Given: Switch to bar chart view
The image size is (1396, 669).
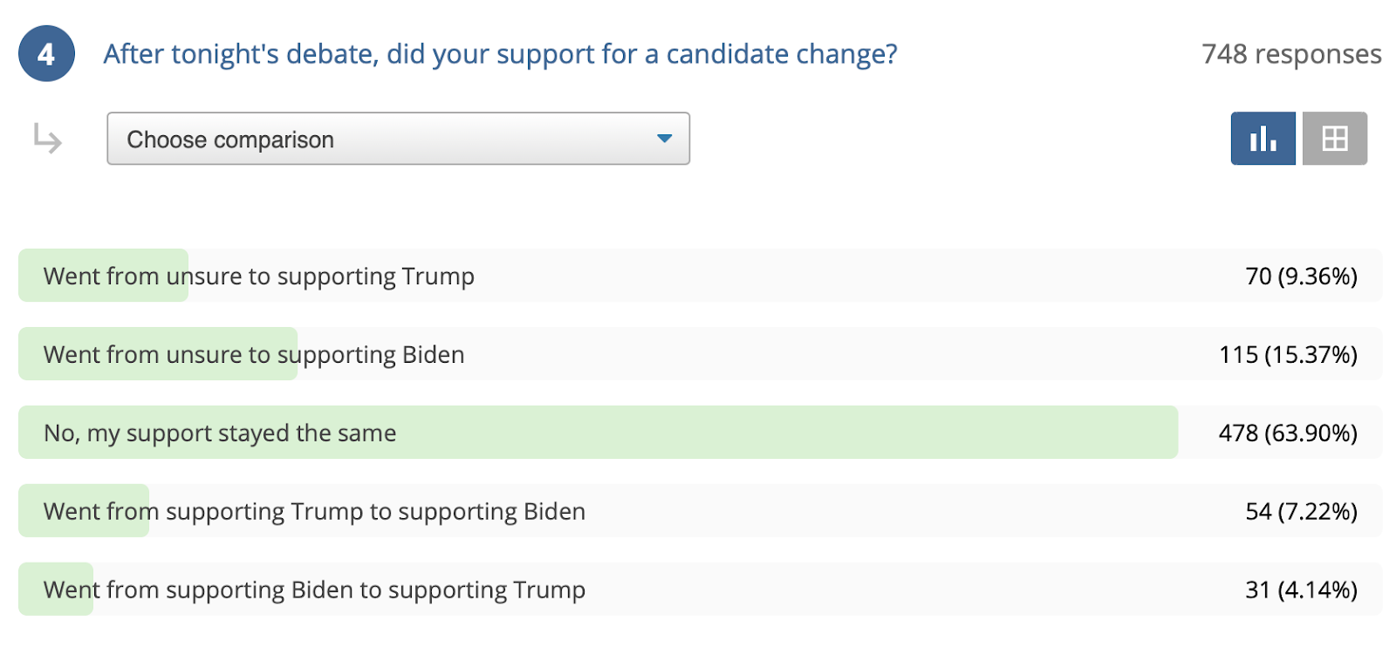Looking at the screenshot, I should point(1263,139).
